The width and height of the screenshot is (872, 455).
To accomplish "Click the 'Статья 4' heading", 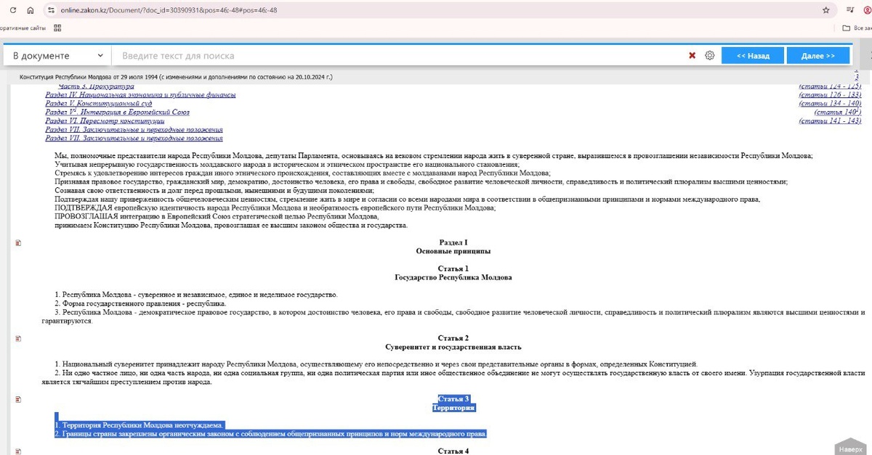I will pyautogui.click(x=453, y=451).
